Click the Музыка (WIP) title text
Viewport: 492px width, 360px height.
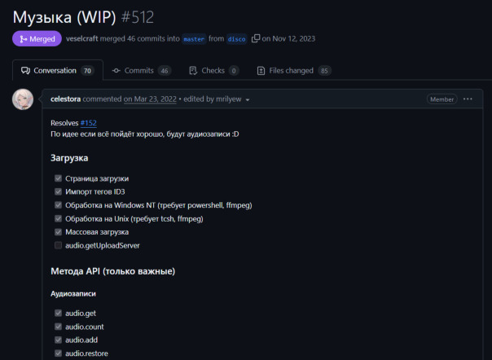pyautogui.click(x=64, y=17)
